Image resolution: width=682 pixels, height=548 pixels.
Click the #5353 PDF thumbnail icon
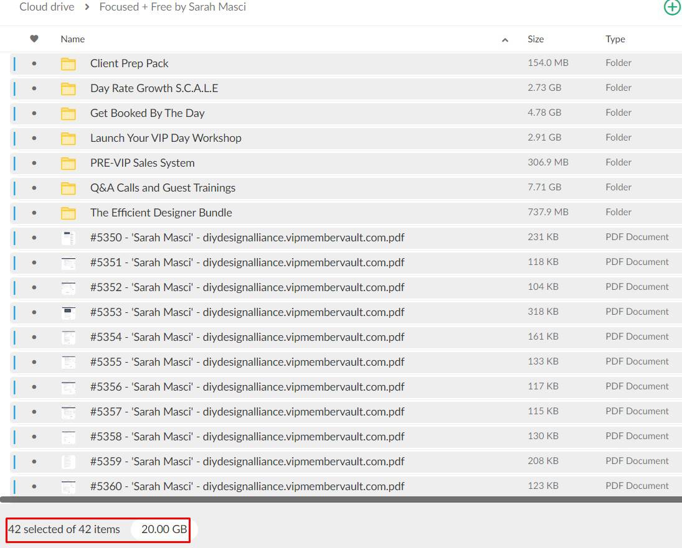tap(68, 312)
